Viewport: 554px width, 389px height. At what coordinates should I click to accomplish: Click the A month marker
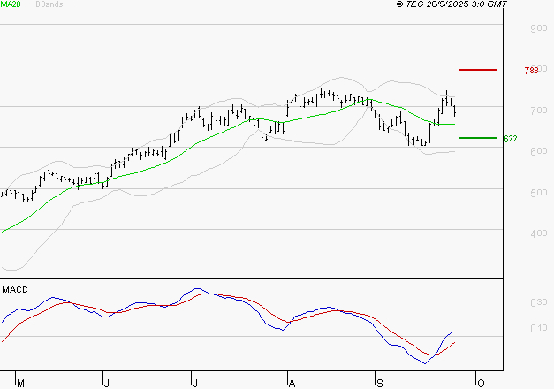pos(292,384)
